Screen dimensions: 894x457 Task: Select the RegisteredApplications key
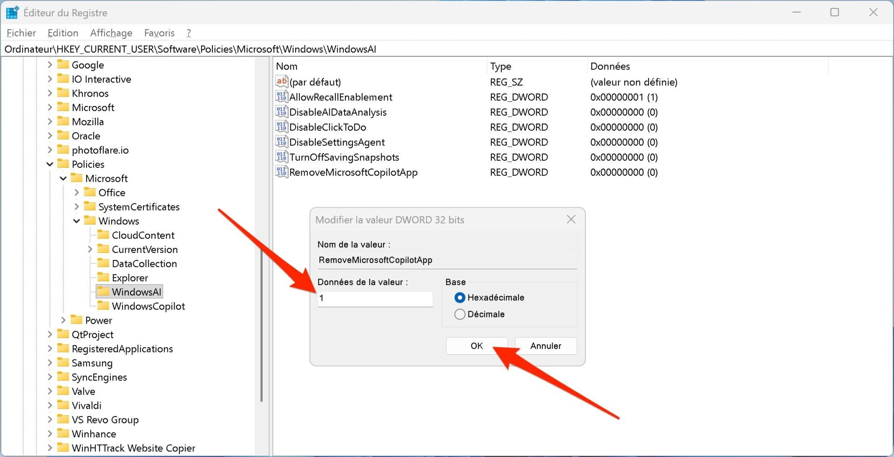122,349
